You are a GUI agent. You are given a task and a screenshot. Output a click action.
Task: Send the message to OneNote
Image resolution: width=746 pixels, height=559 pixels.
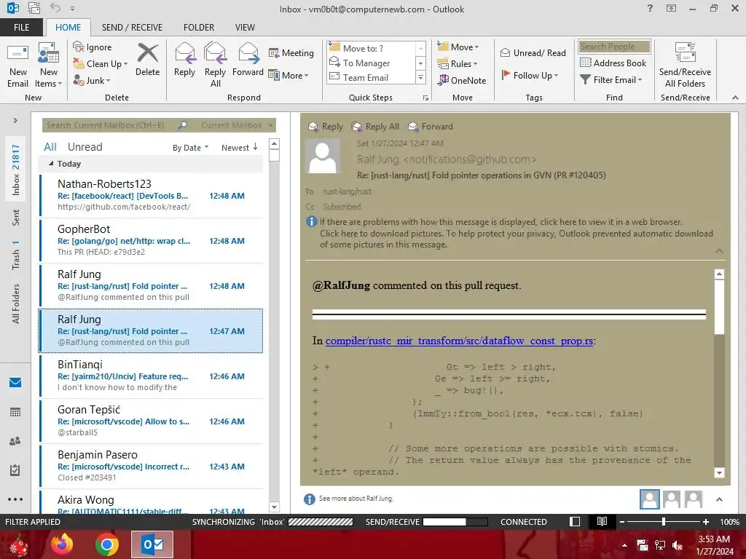[462, 80]
